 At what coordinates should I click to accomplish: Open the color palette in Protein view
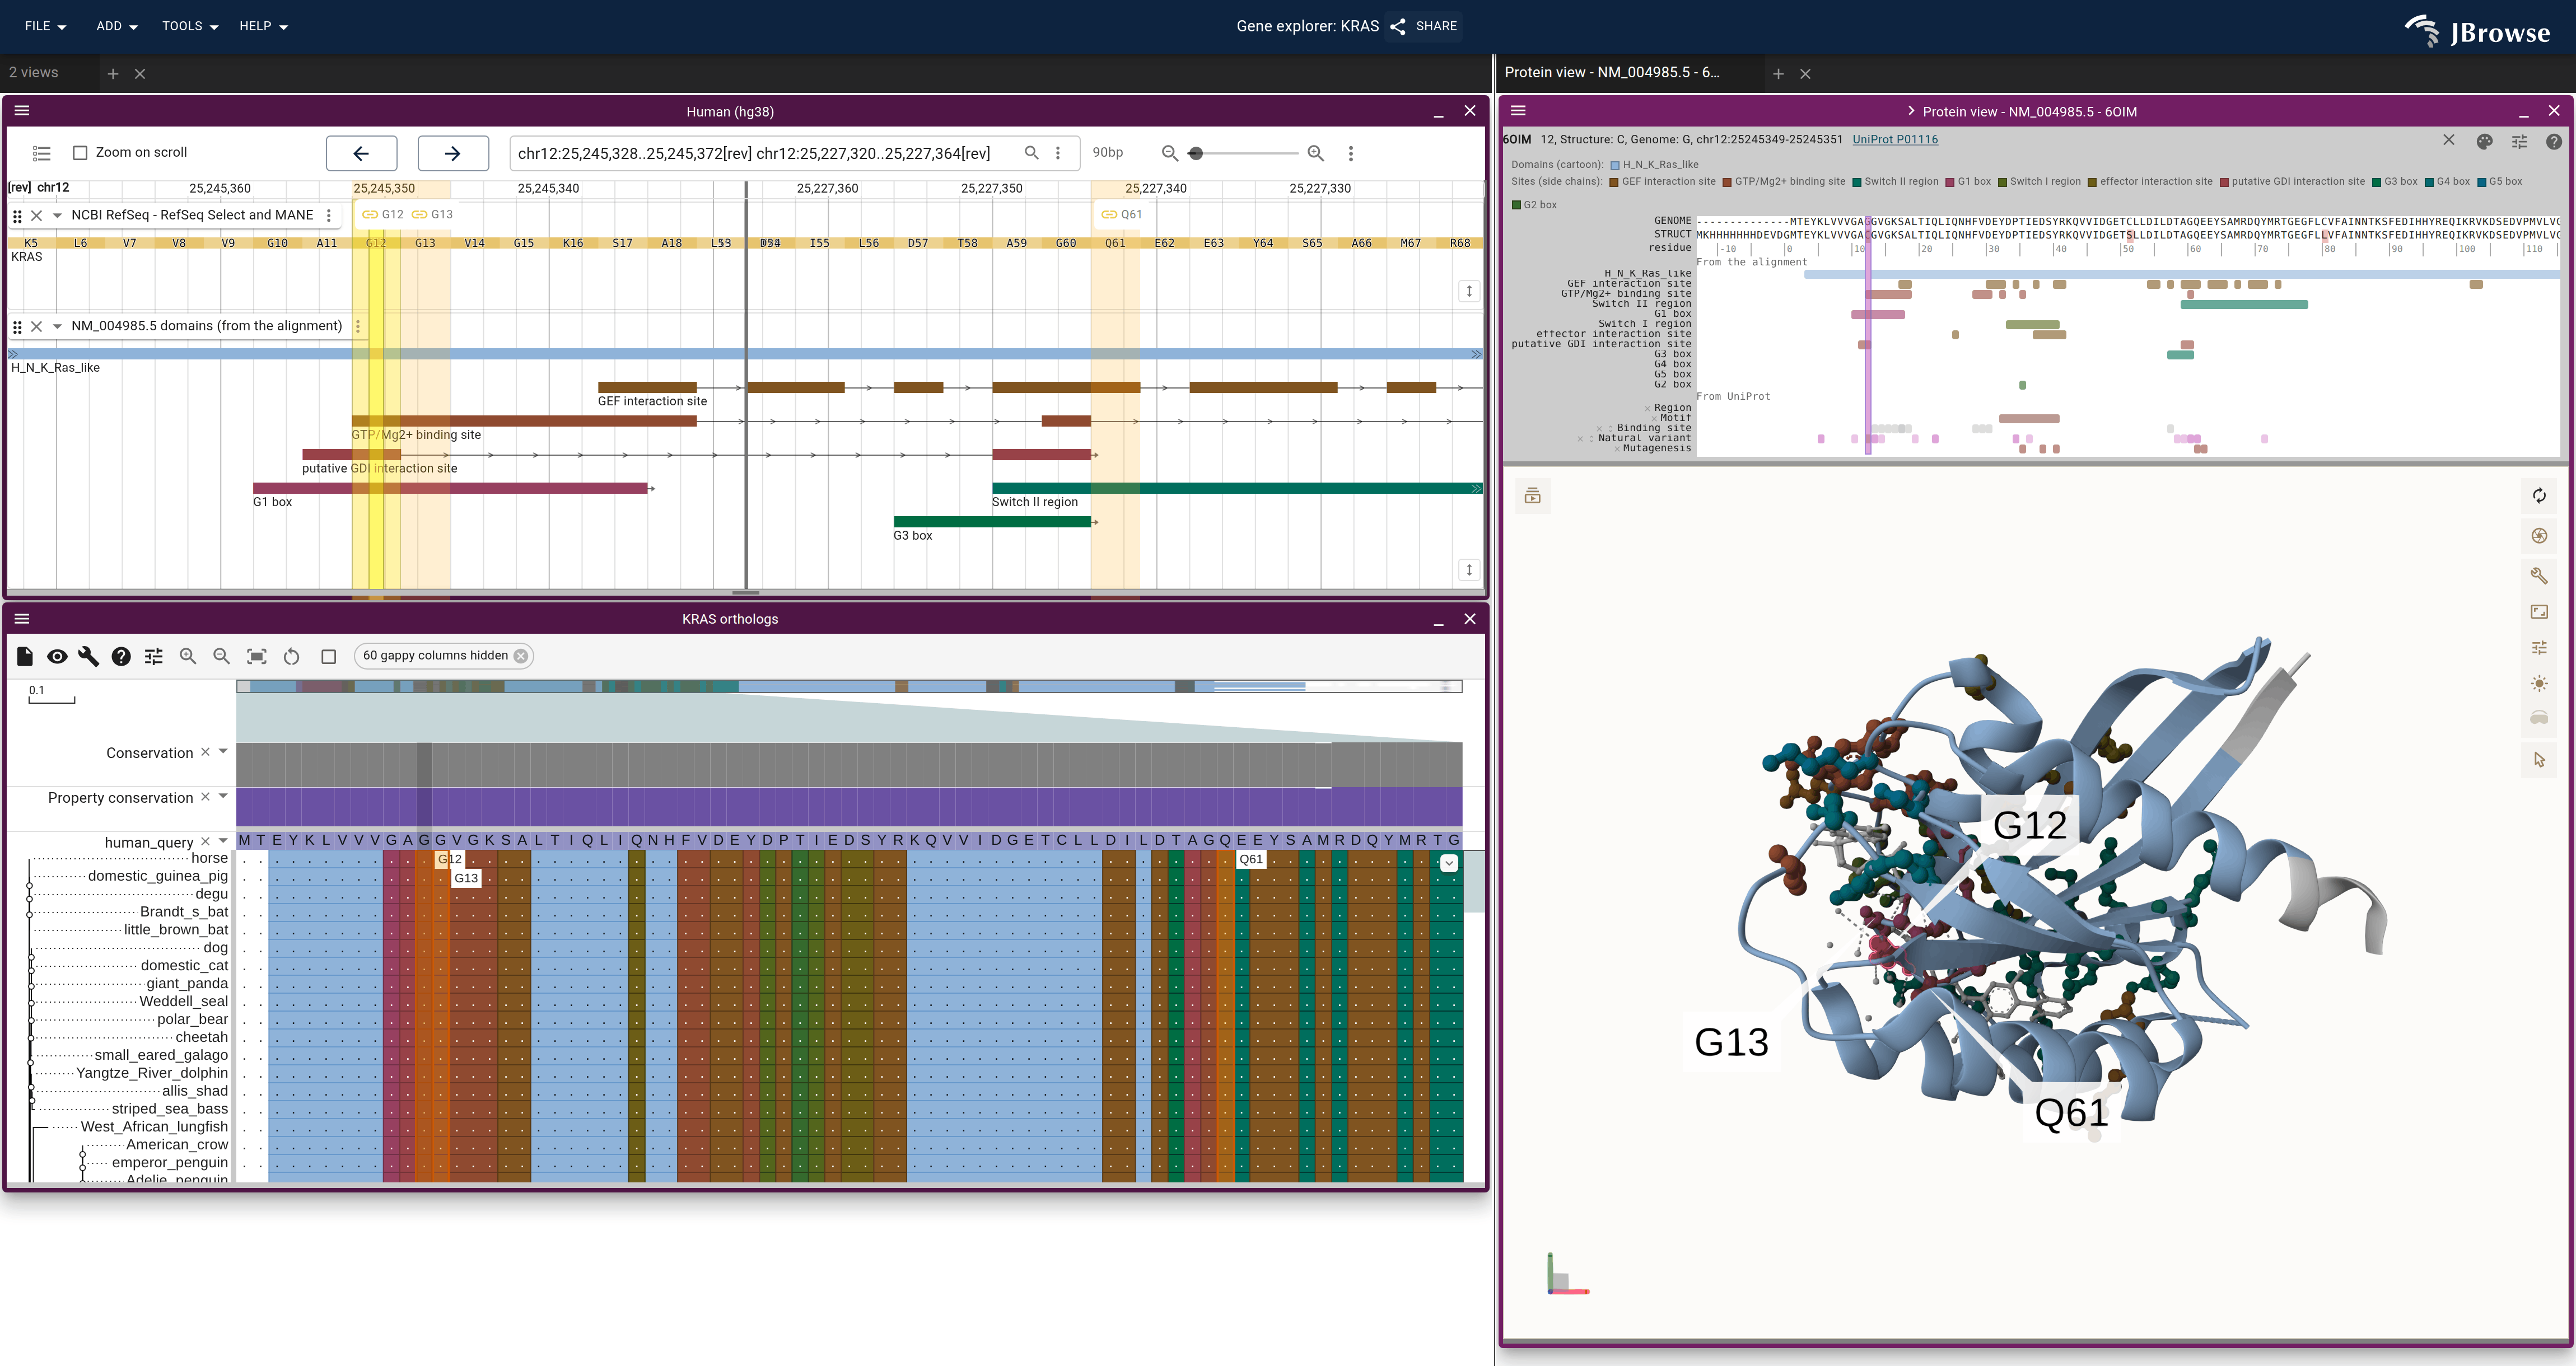tap(2484, 141)
